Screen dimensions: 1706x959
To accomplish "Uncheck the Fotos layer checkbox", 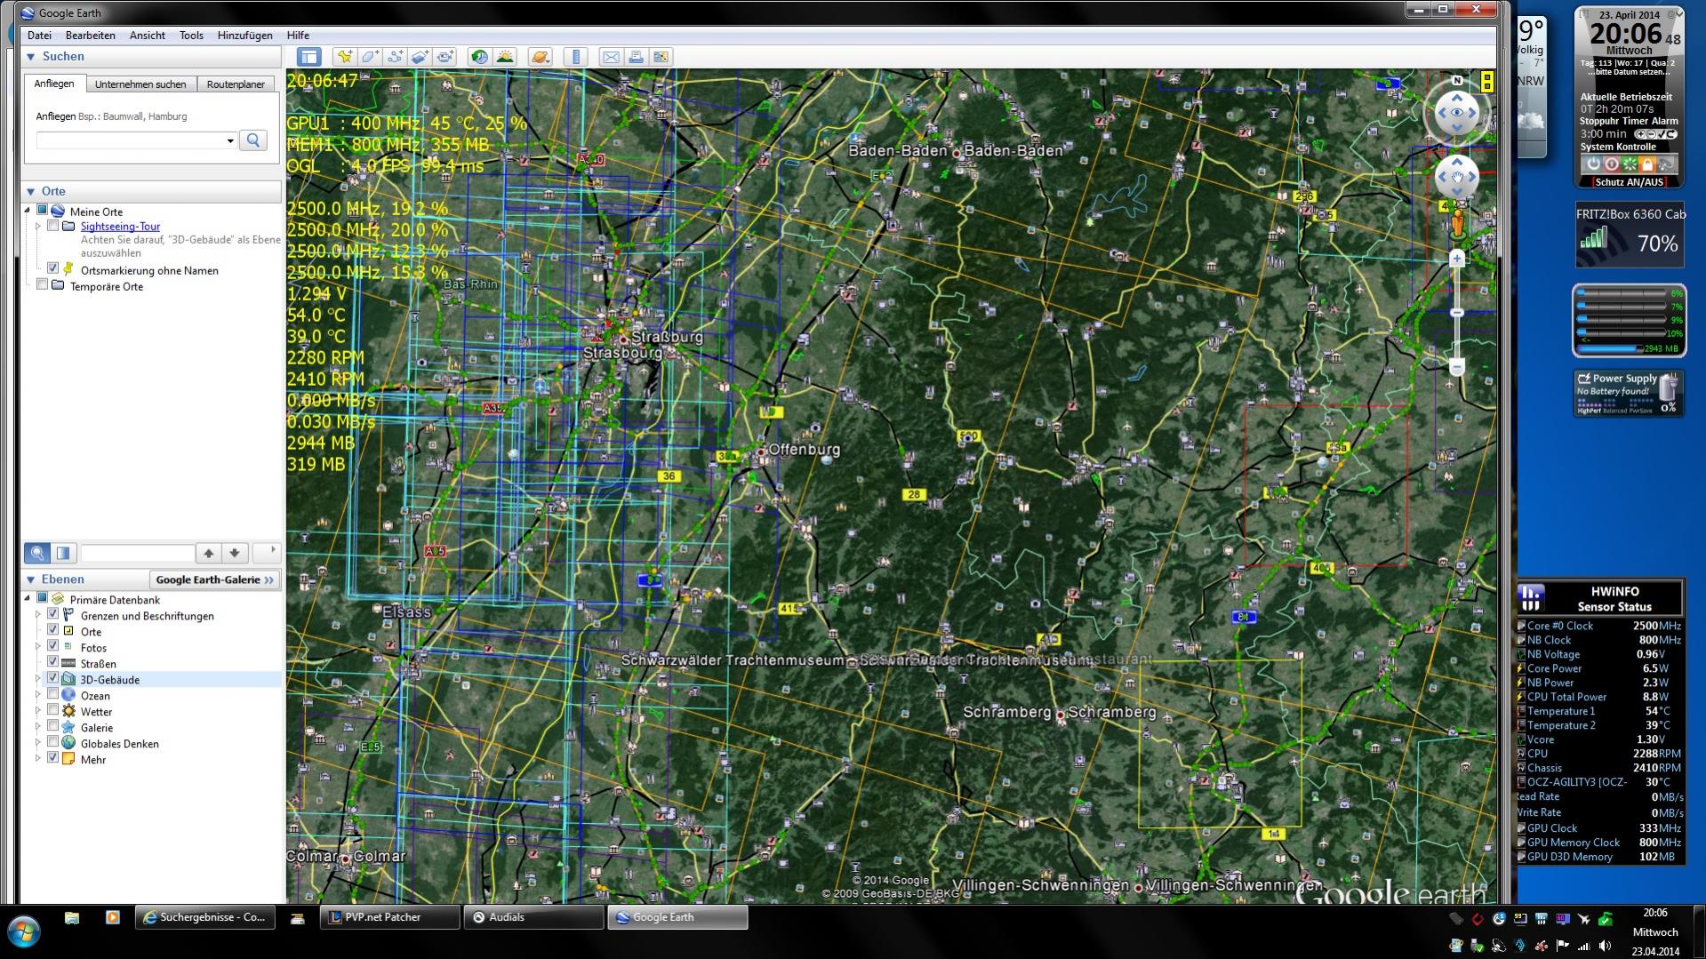I will [x=52, y=647].
